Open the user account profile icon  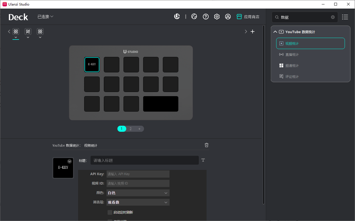click(228, 17)
